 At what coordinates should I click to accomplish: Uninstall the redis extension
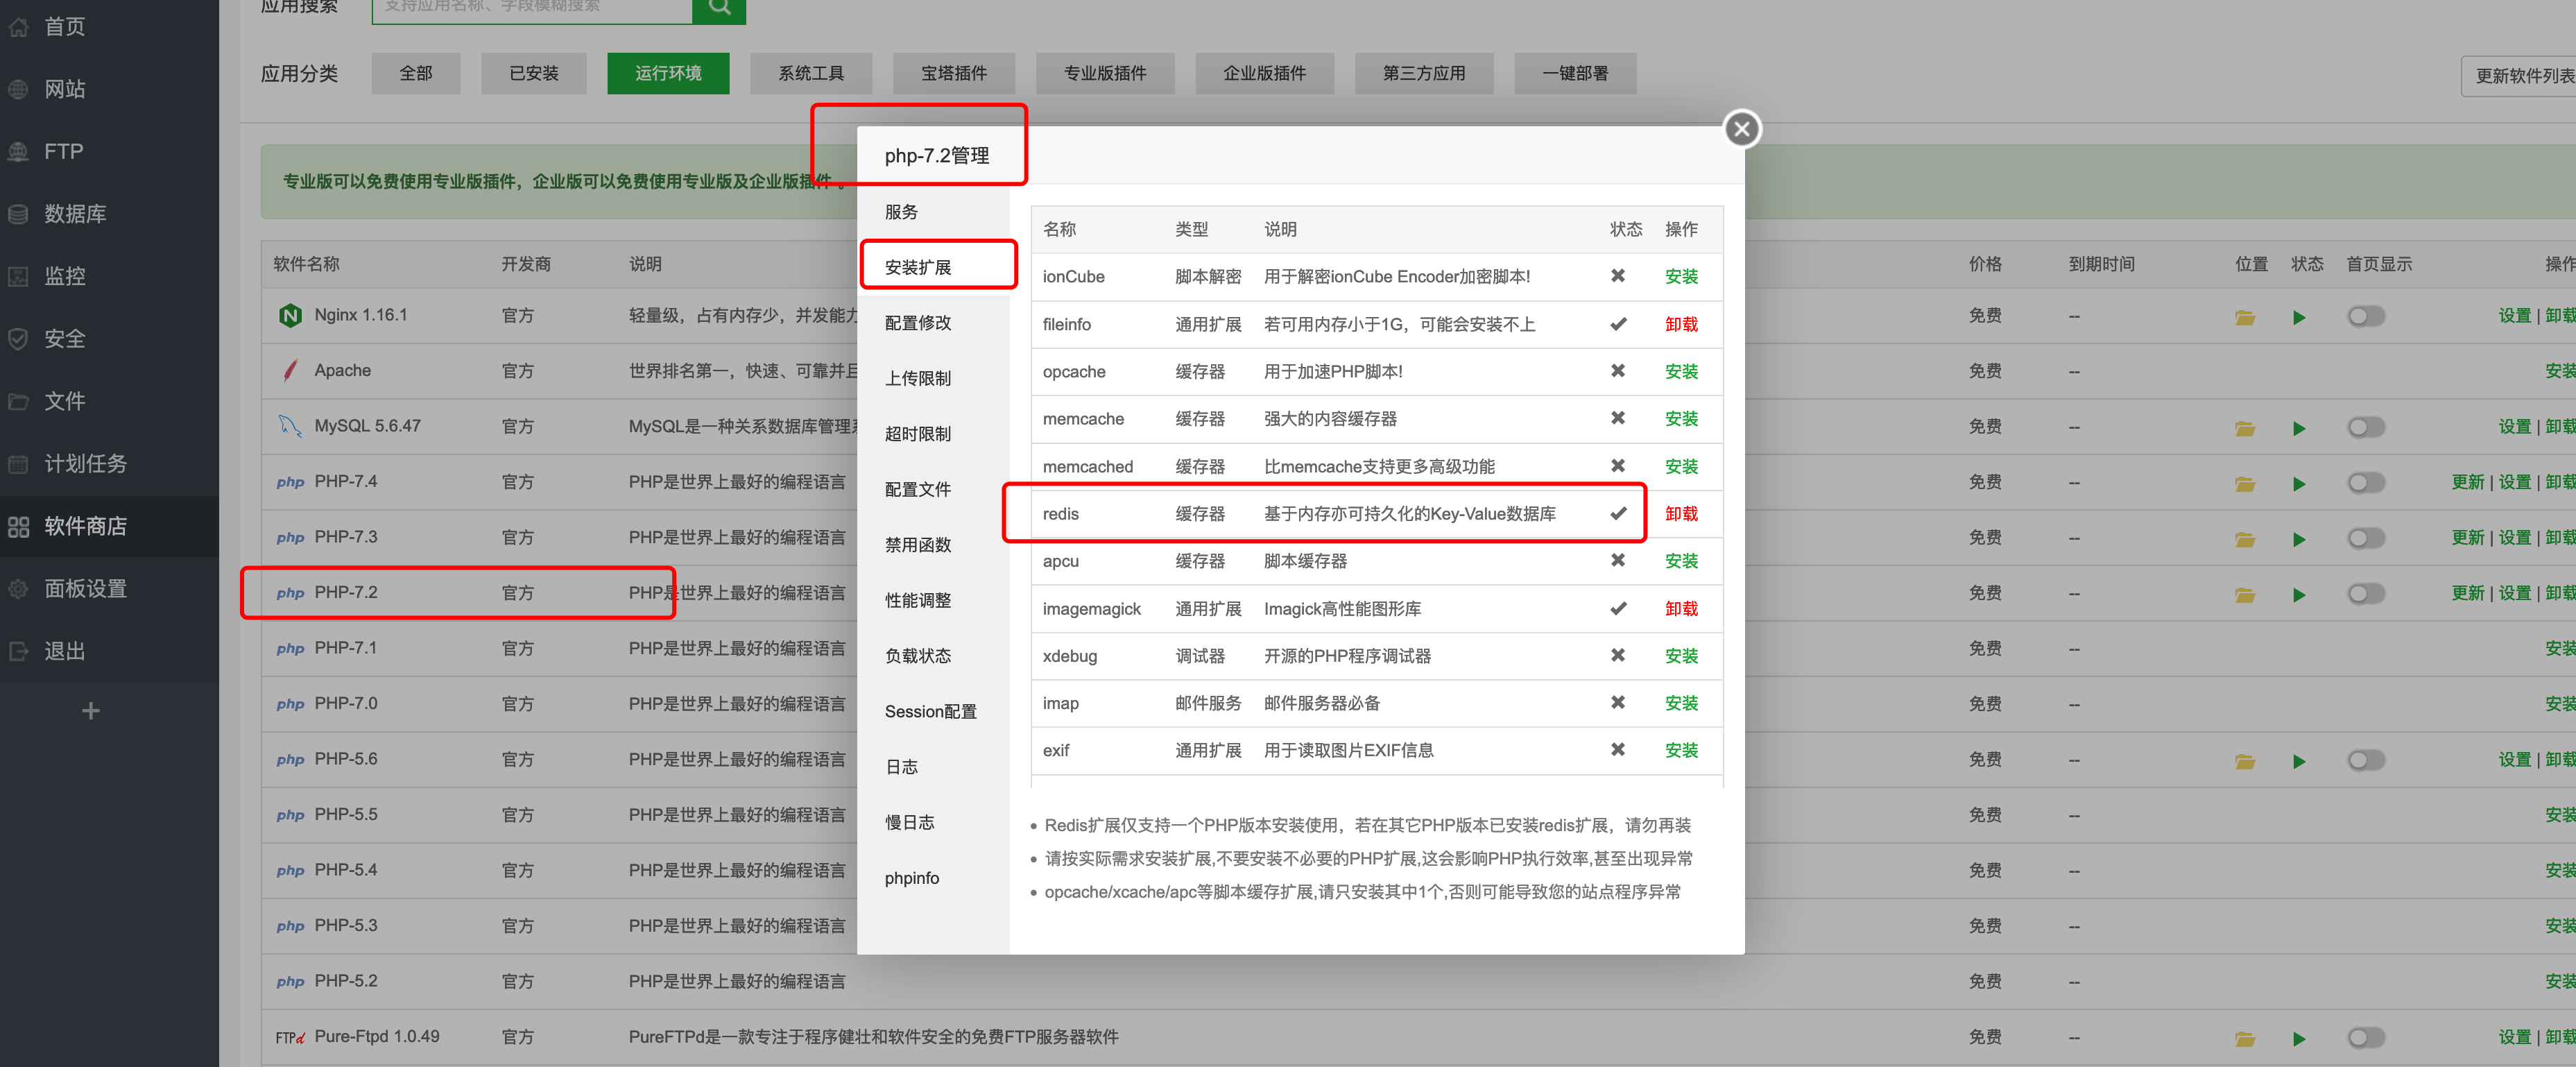1681,514
